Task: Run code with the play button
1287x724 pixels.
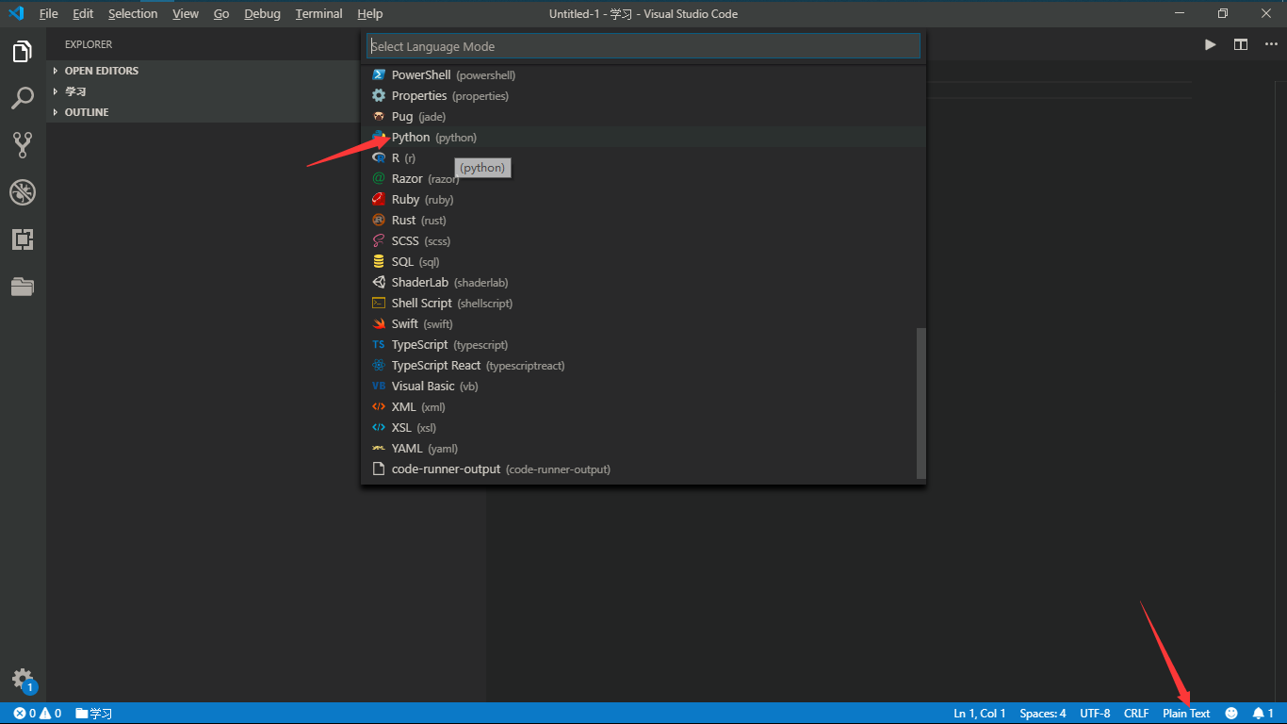Action: point(1210,43)
